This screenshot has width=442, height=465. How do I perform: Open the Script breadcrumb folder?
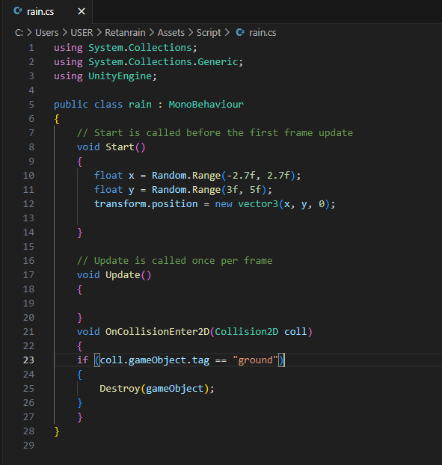coord(209,32)
